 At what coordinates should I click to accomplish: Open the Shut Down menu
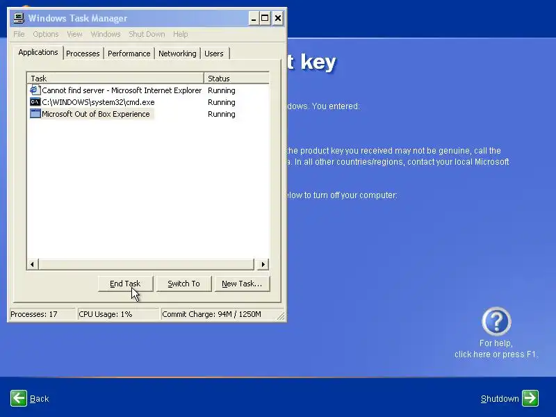(x=147, y=34)
